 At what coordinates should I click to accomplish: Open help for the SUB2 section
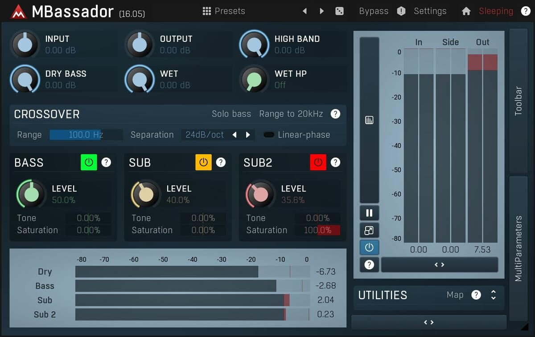click(335, 162)
